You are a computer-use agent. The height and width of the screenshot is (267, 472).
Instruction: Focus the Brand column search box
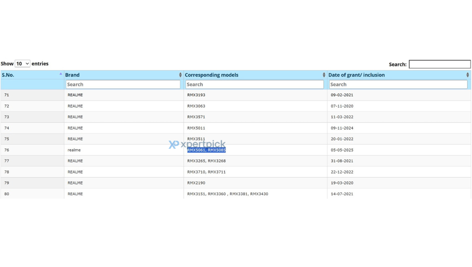(x=123, y=84)
